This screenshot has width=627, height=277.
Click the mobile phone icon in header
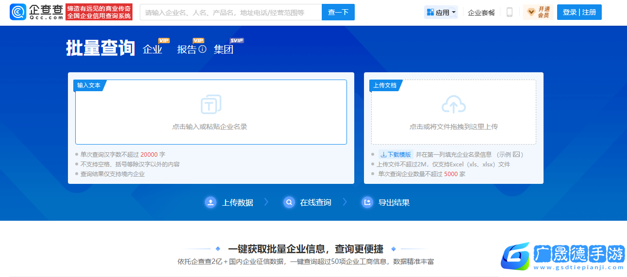tap(509, 13)
